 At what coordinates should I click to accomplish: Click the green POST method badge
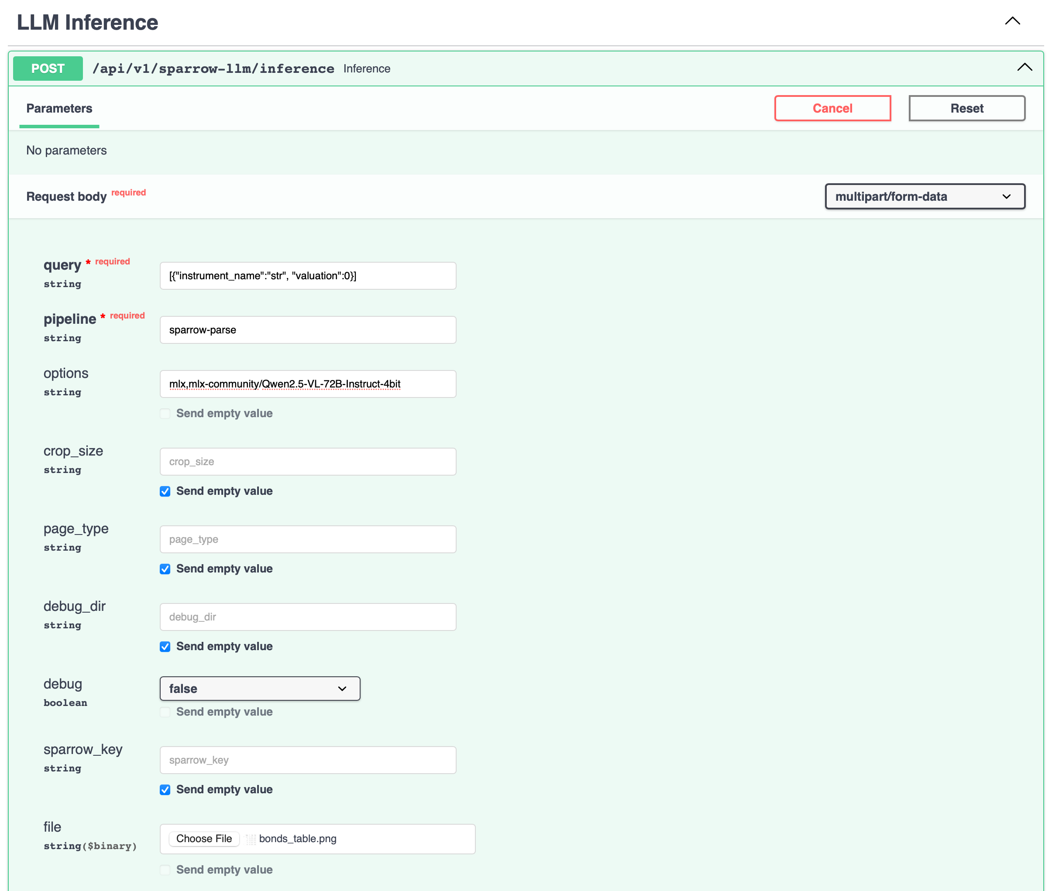[x=48, y=69]
